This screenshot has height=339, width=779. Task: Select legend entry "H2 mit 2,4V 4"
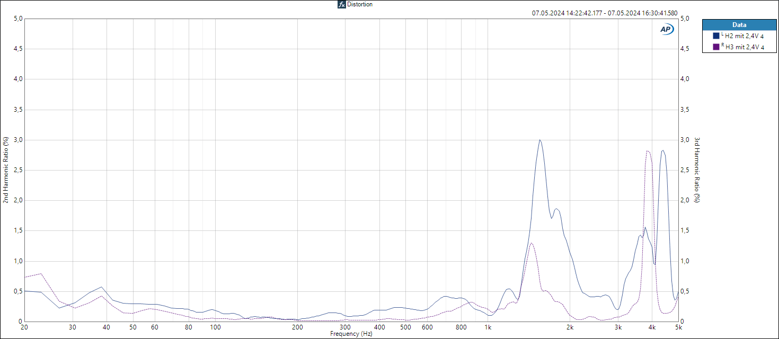745,37
